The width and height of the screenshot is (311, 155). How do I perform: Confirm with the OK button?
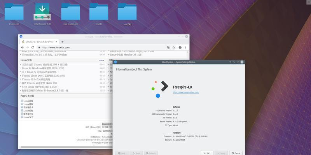click(x=206, y=153)
